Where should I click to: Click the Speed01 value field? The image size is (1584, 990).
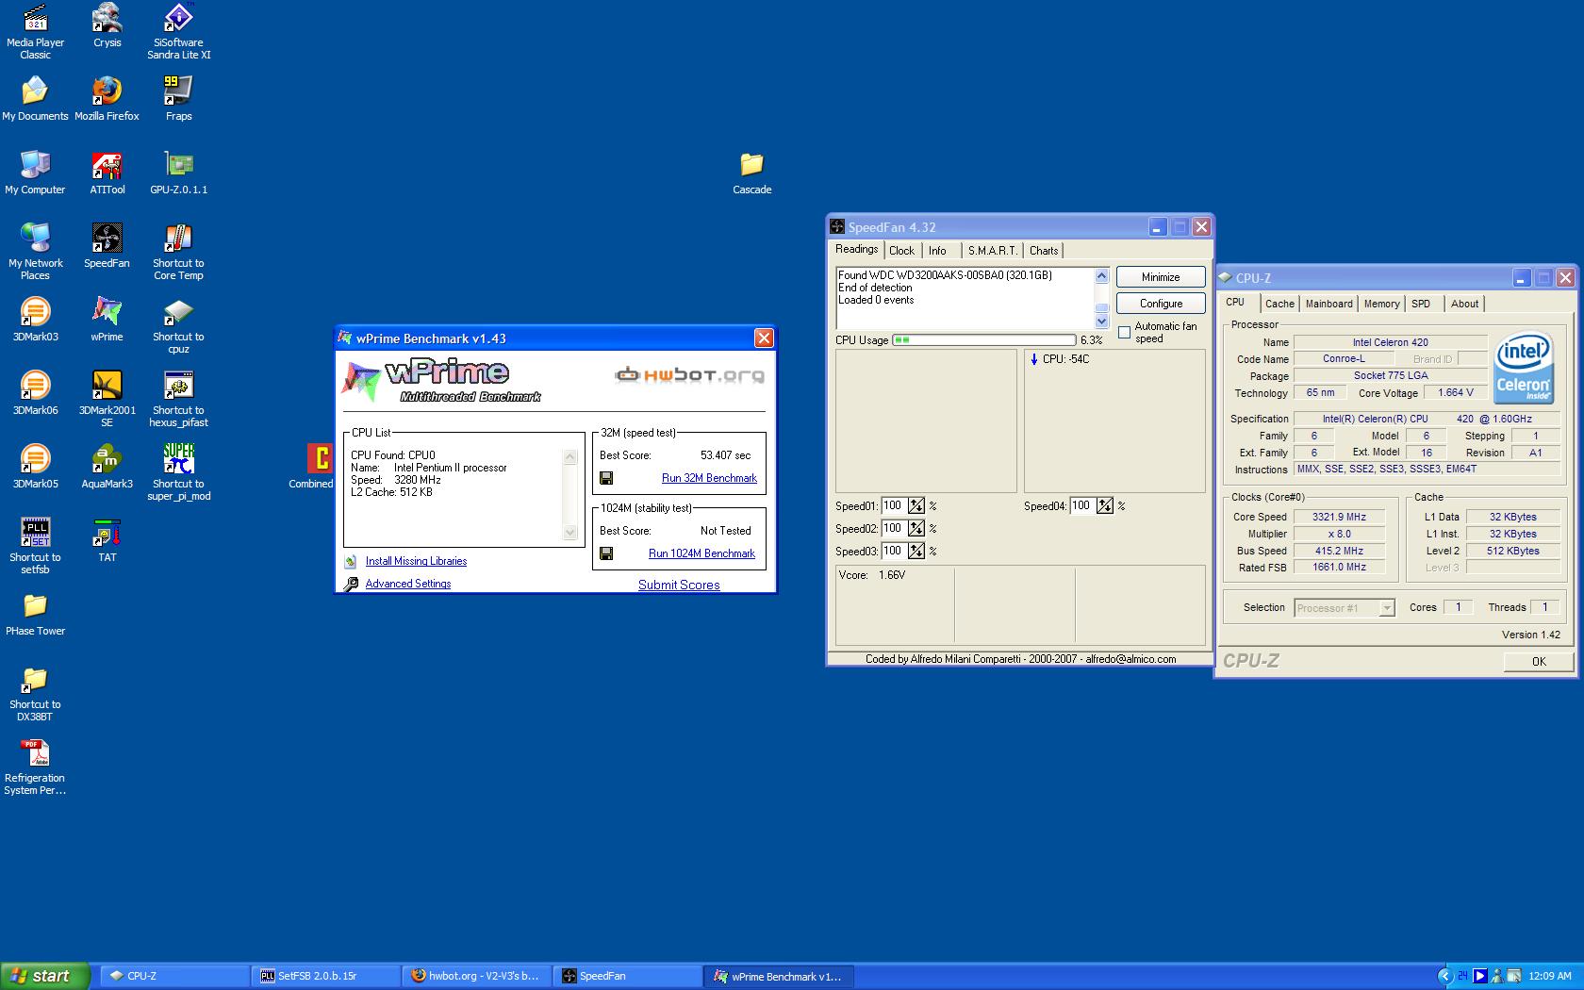coord(894,505)
